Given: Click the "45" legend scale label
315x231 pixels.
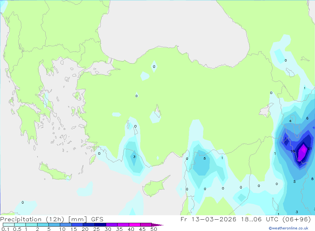Looking at the screenshot, I should [142, 229].
